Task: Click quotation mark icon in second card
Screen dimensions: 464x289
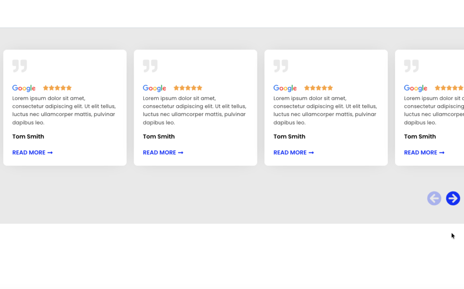Action: point(150,66)
